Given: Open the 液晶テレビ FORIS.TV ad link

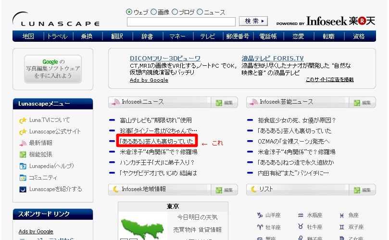Looking at the screenshot, I should coord(273,59).
